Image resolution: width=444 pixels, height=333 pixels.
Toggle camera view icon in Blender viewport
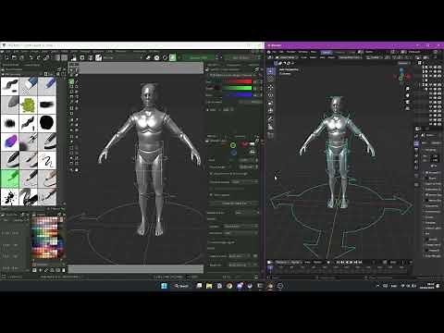(x=408, y=102)
